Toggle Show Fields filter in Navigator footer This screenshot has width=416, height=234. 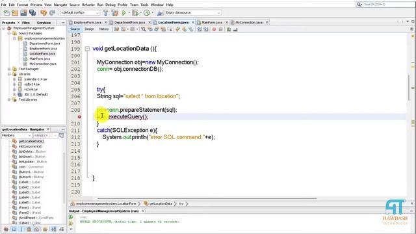click(14, 229)
